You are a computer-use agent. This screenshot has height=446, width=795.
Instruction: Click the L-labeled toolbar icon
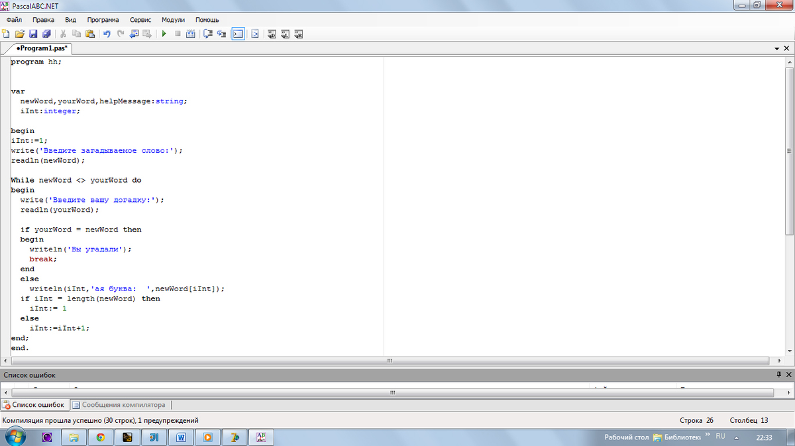point(286,34)
